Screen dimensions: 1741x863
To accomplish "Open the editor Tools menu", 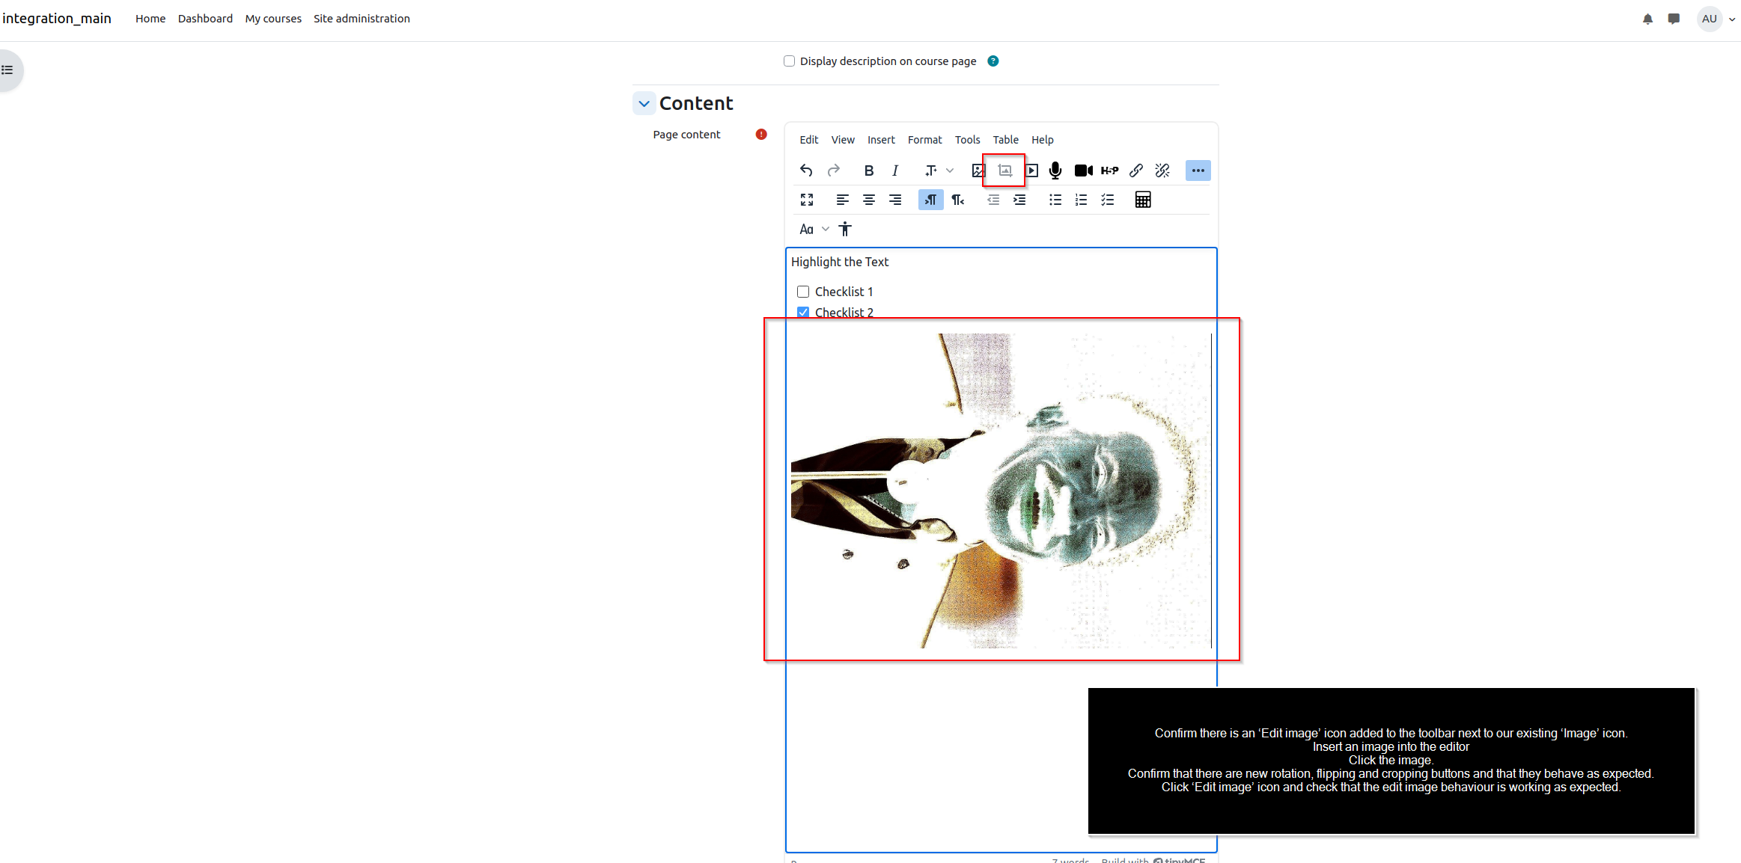I will pos(967,140).
